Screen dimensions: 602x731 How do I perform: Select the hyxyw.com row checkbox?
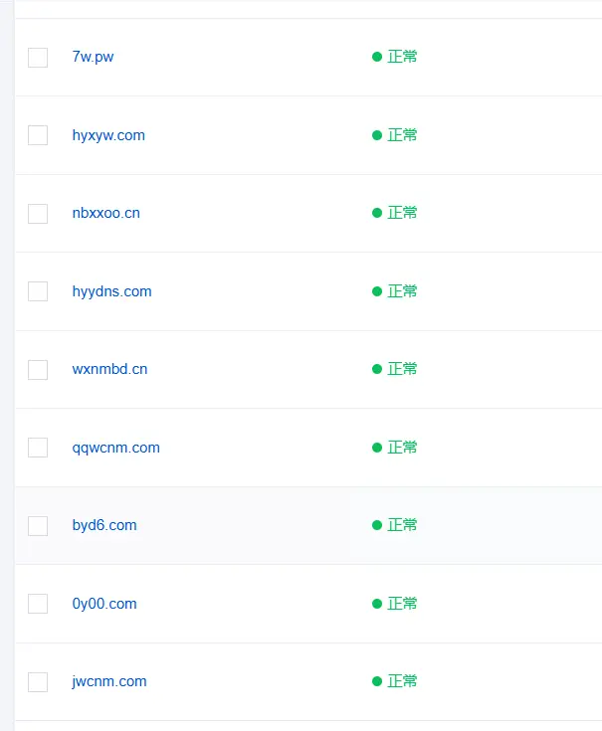pos(38,135)
